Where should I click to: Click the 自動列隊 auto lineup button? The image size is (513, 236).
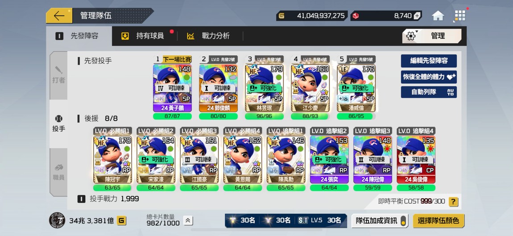[x=429, y=92]
